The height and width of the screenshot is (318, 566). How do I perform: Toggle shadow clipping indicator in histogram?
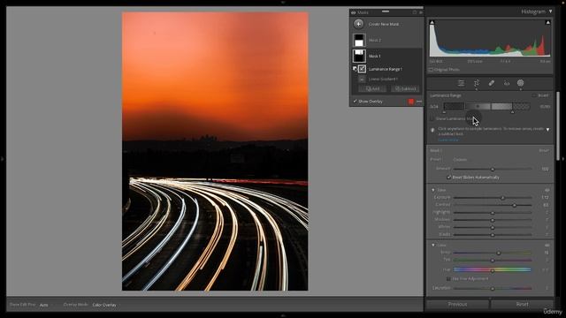[432, 22]
